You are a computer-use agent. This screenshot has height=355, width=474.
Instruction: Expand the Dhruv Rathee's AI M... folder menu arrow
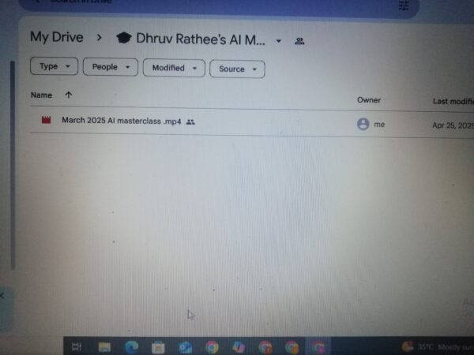pyautogui.click(x=279, y=40)
